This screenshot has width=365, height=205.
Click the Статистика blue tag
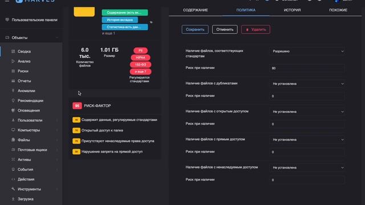(125, 27)
